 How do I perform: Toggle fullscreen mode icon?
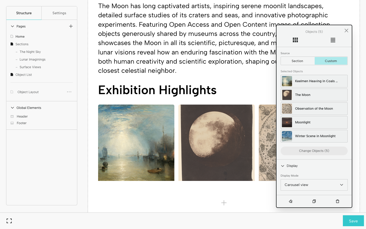(x=9, y=221)
